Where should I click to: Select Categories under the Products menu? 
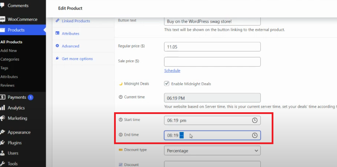10,59
